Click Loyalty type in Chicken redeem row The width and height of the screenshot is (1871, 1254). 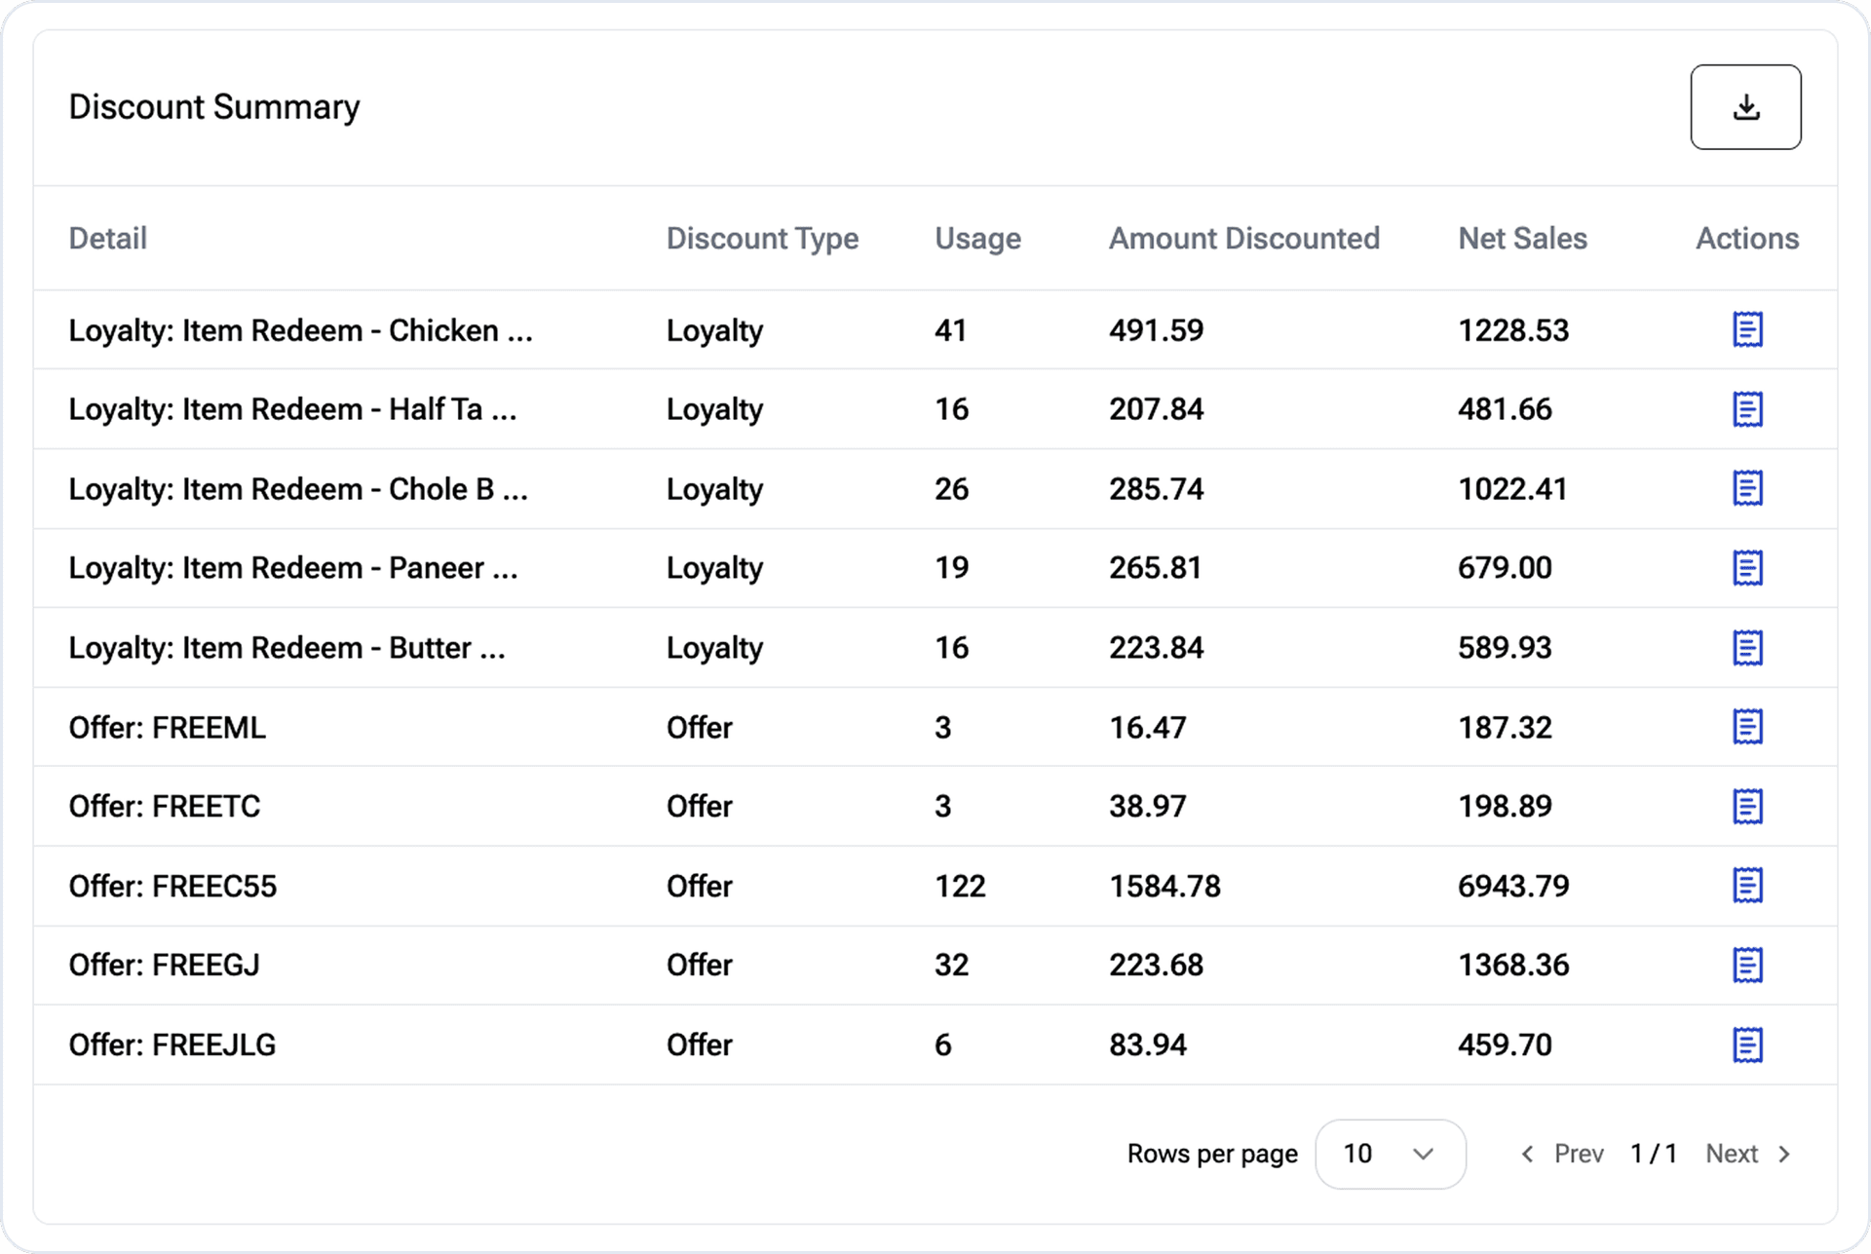coord(714,331)
